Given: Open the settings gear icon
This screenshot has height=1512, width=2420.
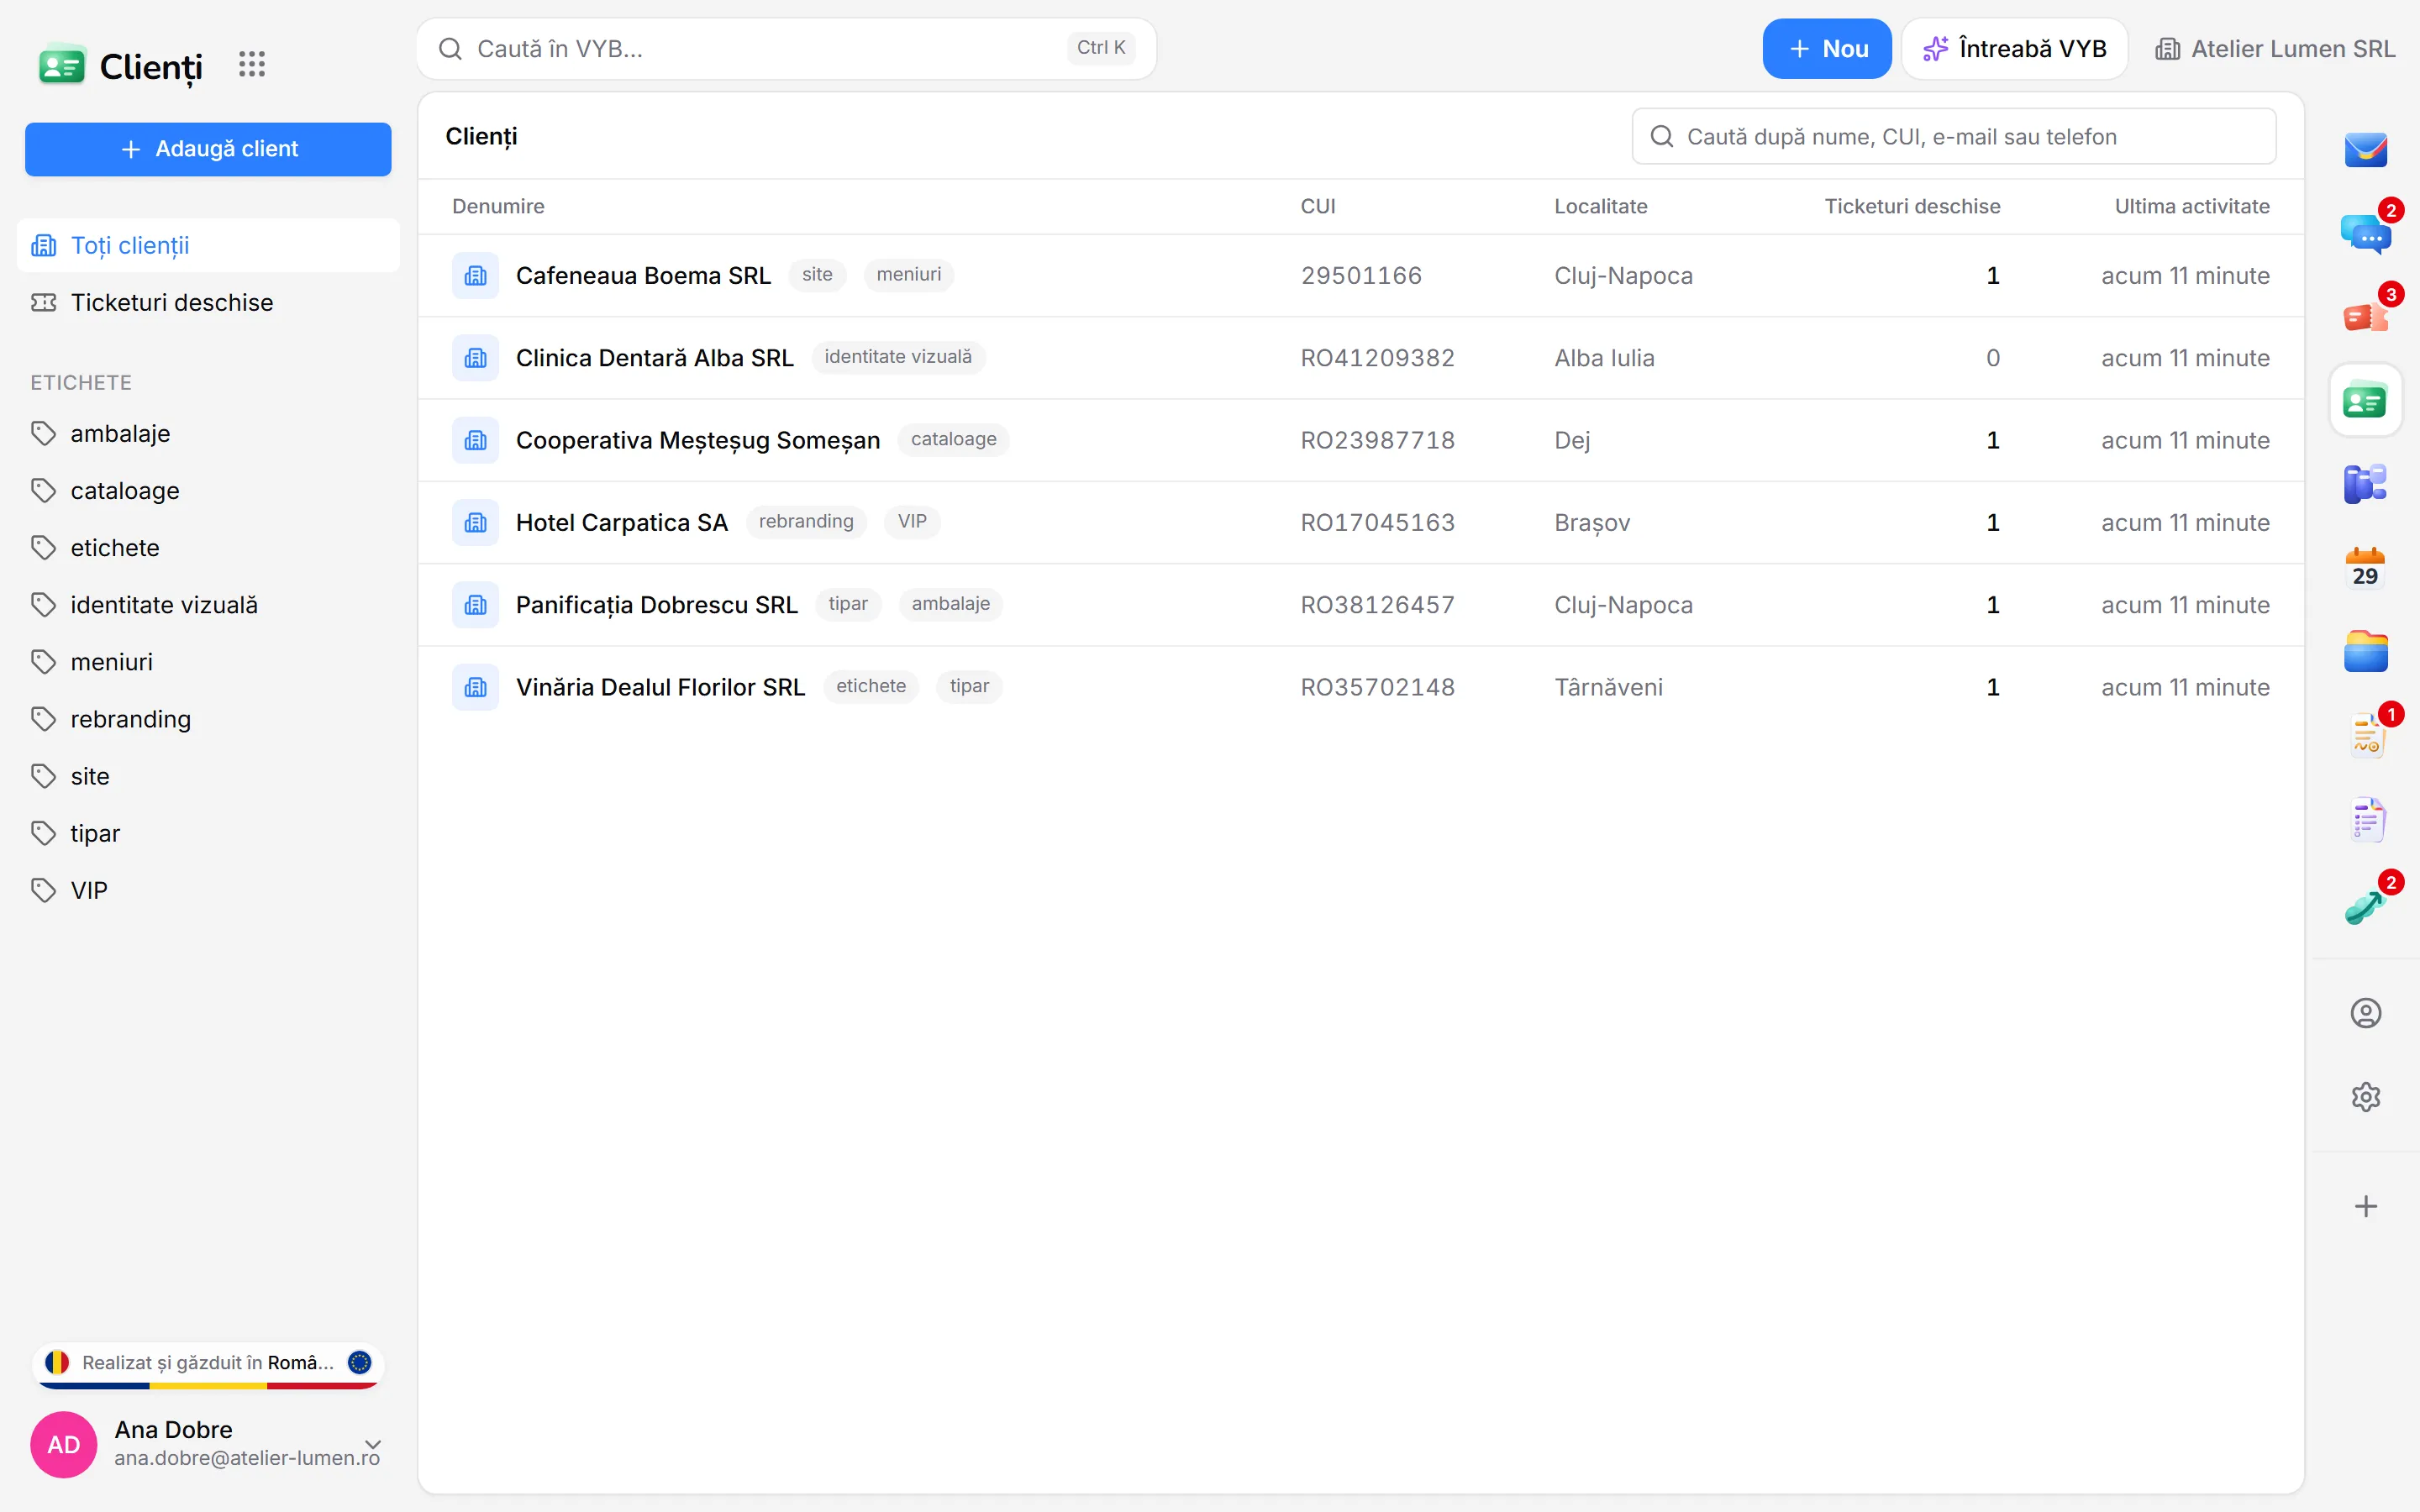Looking at the screenshot, I should tap(2365, 1097).
